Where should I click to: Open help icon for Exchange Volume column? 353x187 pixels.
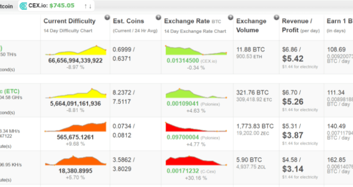click(x=276, y=17)
